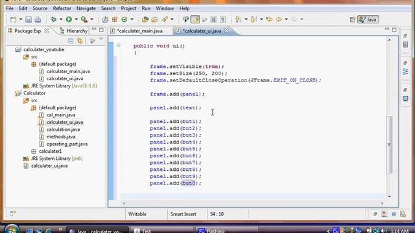Screen dimensions: 415x233
Task: Click Collapse All in Package Explorer
Action: point(71,41)
